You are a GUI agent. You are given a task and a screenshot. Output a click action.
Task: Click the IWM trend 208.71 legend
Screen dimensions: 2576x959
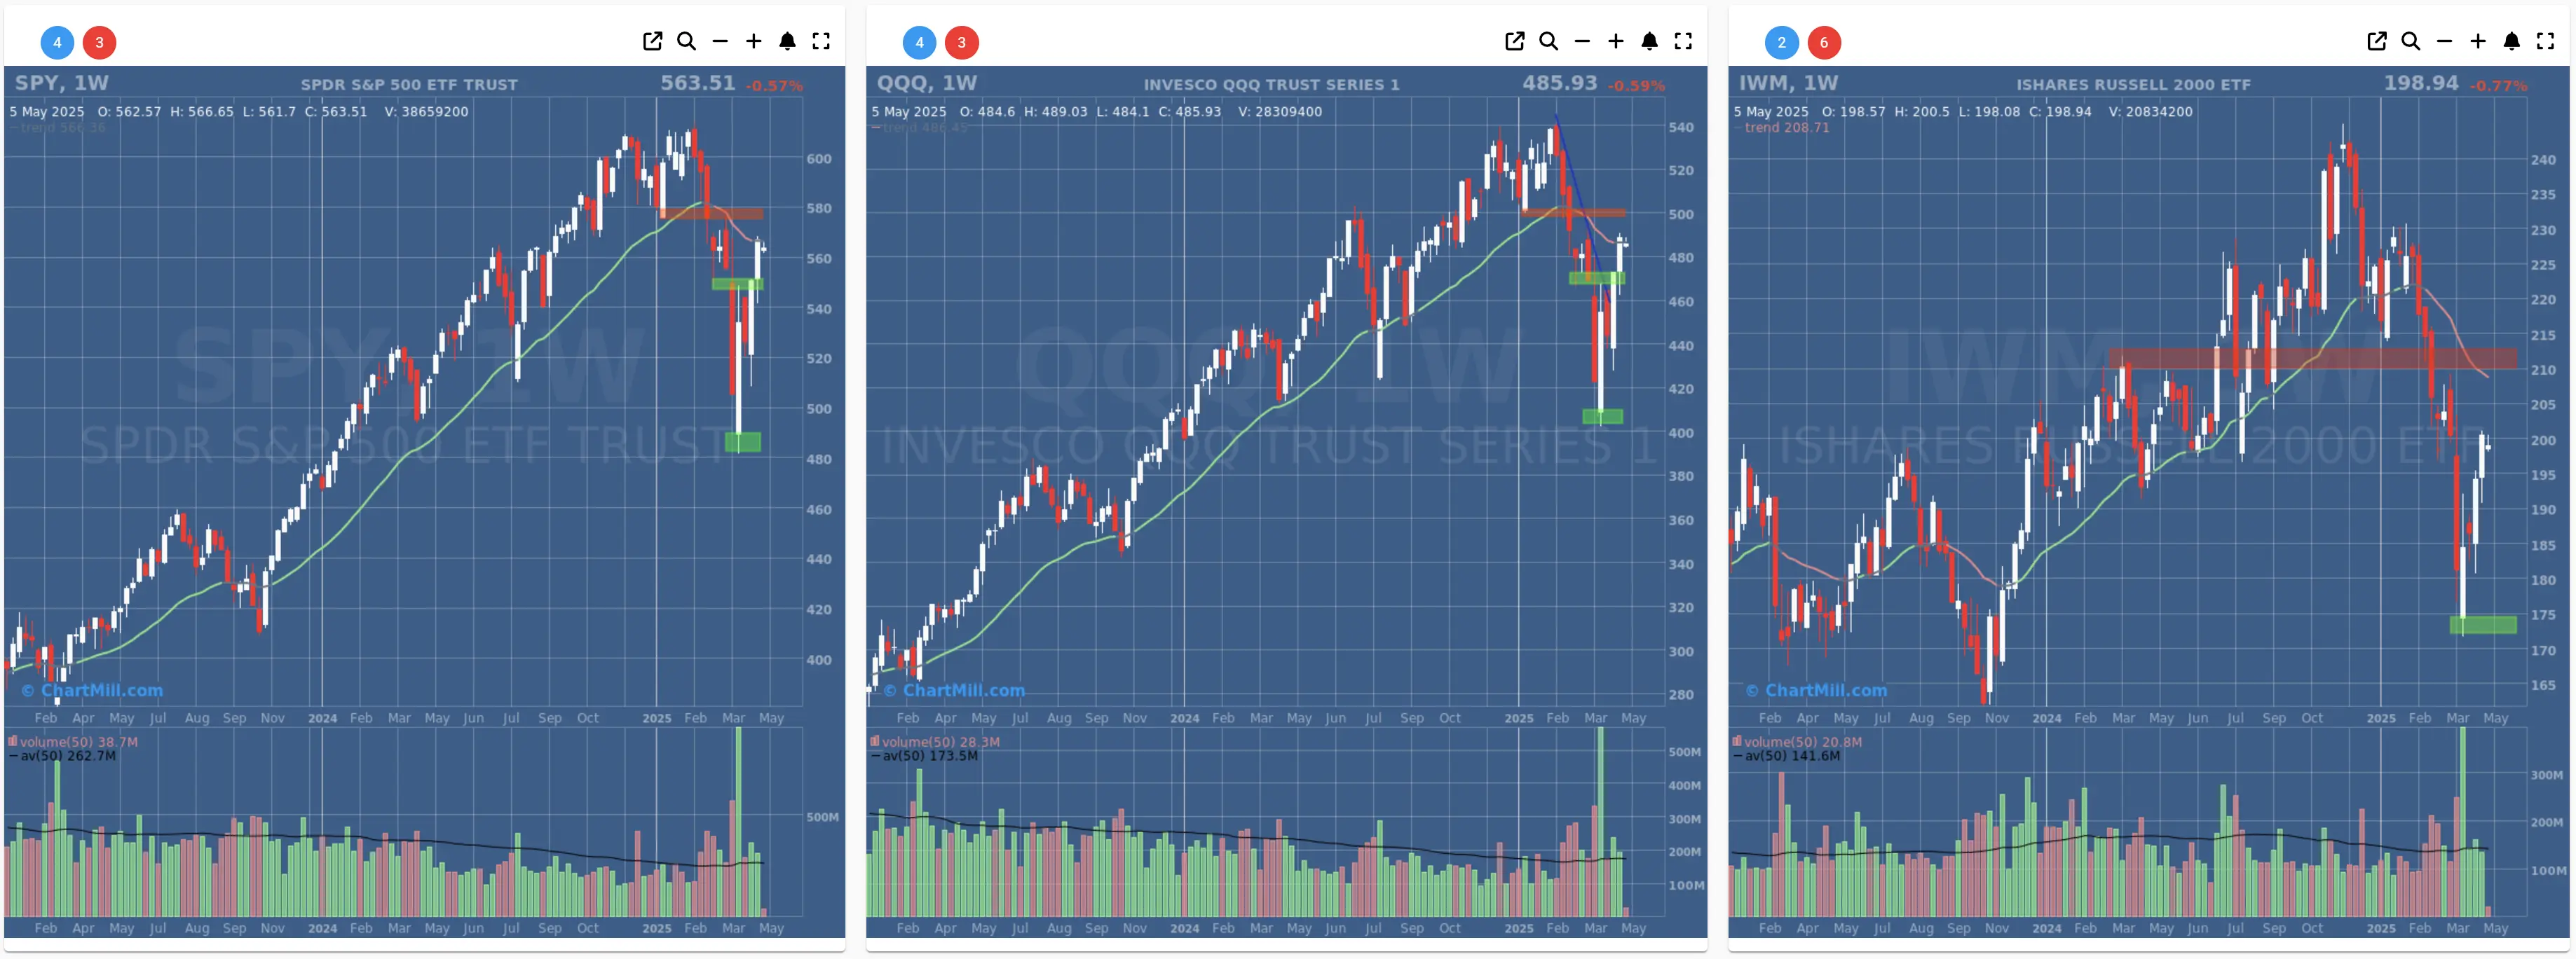1782,128
